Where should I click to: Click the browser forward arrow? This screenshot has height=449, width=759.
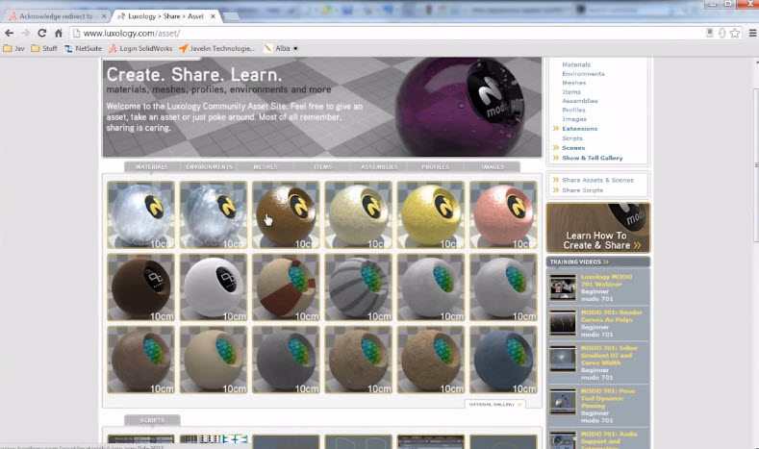pyautogui.click(x=26, y=33)
